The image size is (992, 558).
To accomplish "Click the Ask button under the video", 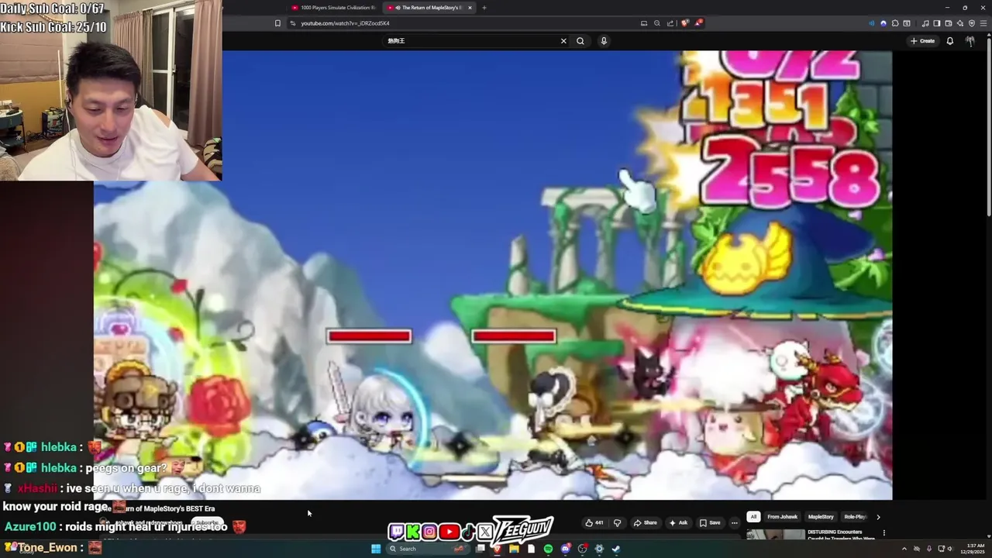I will pos(679,523).
